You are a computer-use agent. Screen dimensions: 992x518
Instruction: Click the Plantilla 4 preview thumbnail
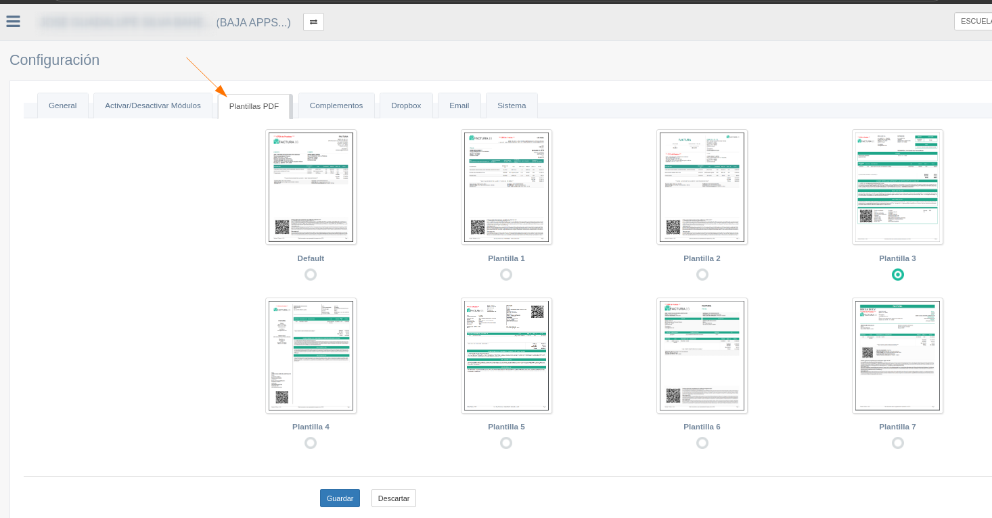(x=311, y=356)
